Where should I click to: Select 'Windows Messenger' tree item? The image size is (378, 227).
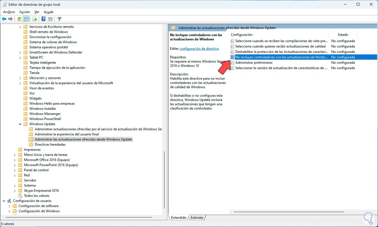click(x=45, y=114)
